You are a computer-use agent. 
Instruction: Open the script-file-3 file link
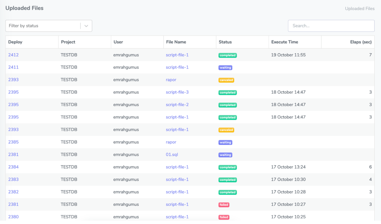(177, 92)
